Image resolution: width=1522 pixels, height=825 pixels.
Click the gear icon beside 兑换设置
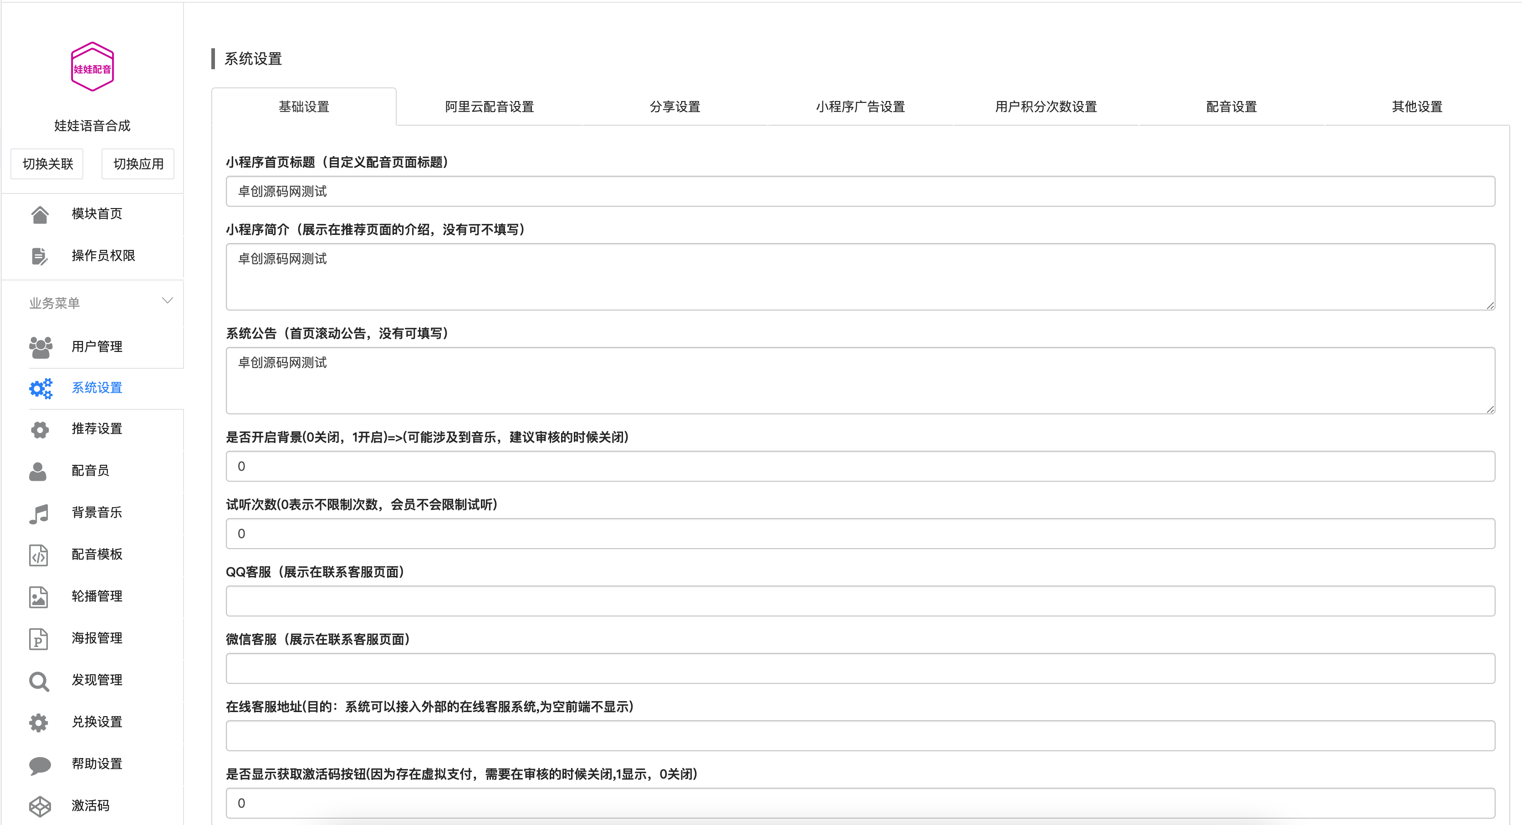38,722
